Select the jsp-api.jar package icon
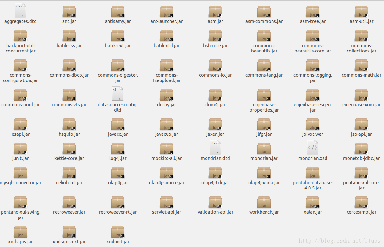384x247 pixels. click(361, 124)
